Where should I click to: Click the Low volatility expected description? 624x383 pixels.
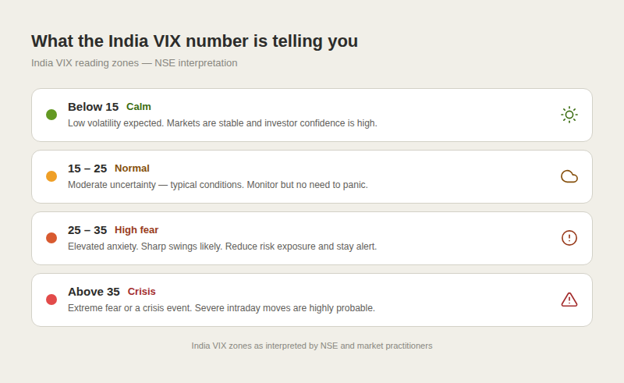click(222, 123)
